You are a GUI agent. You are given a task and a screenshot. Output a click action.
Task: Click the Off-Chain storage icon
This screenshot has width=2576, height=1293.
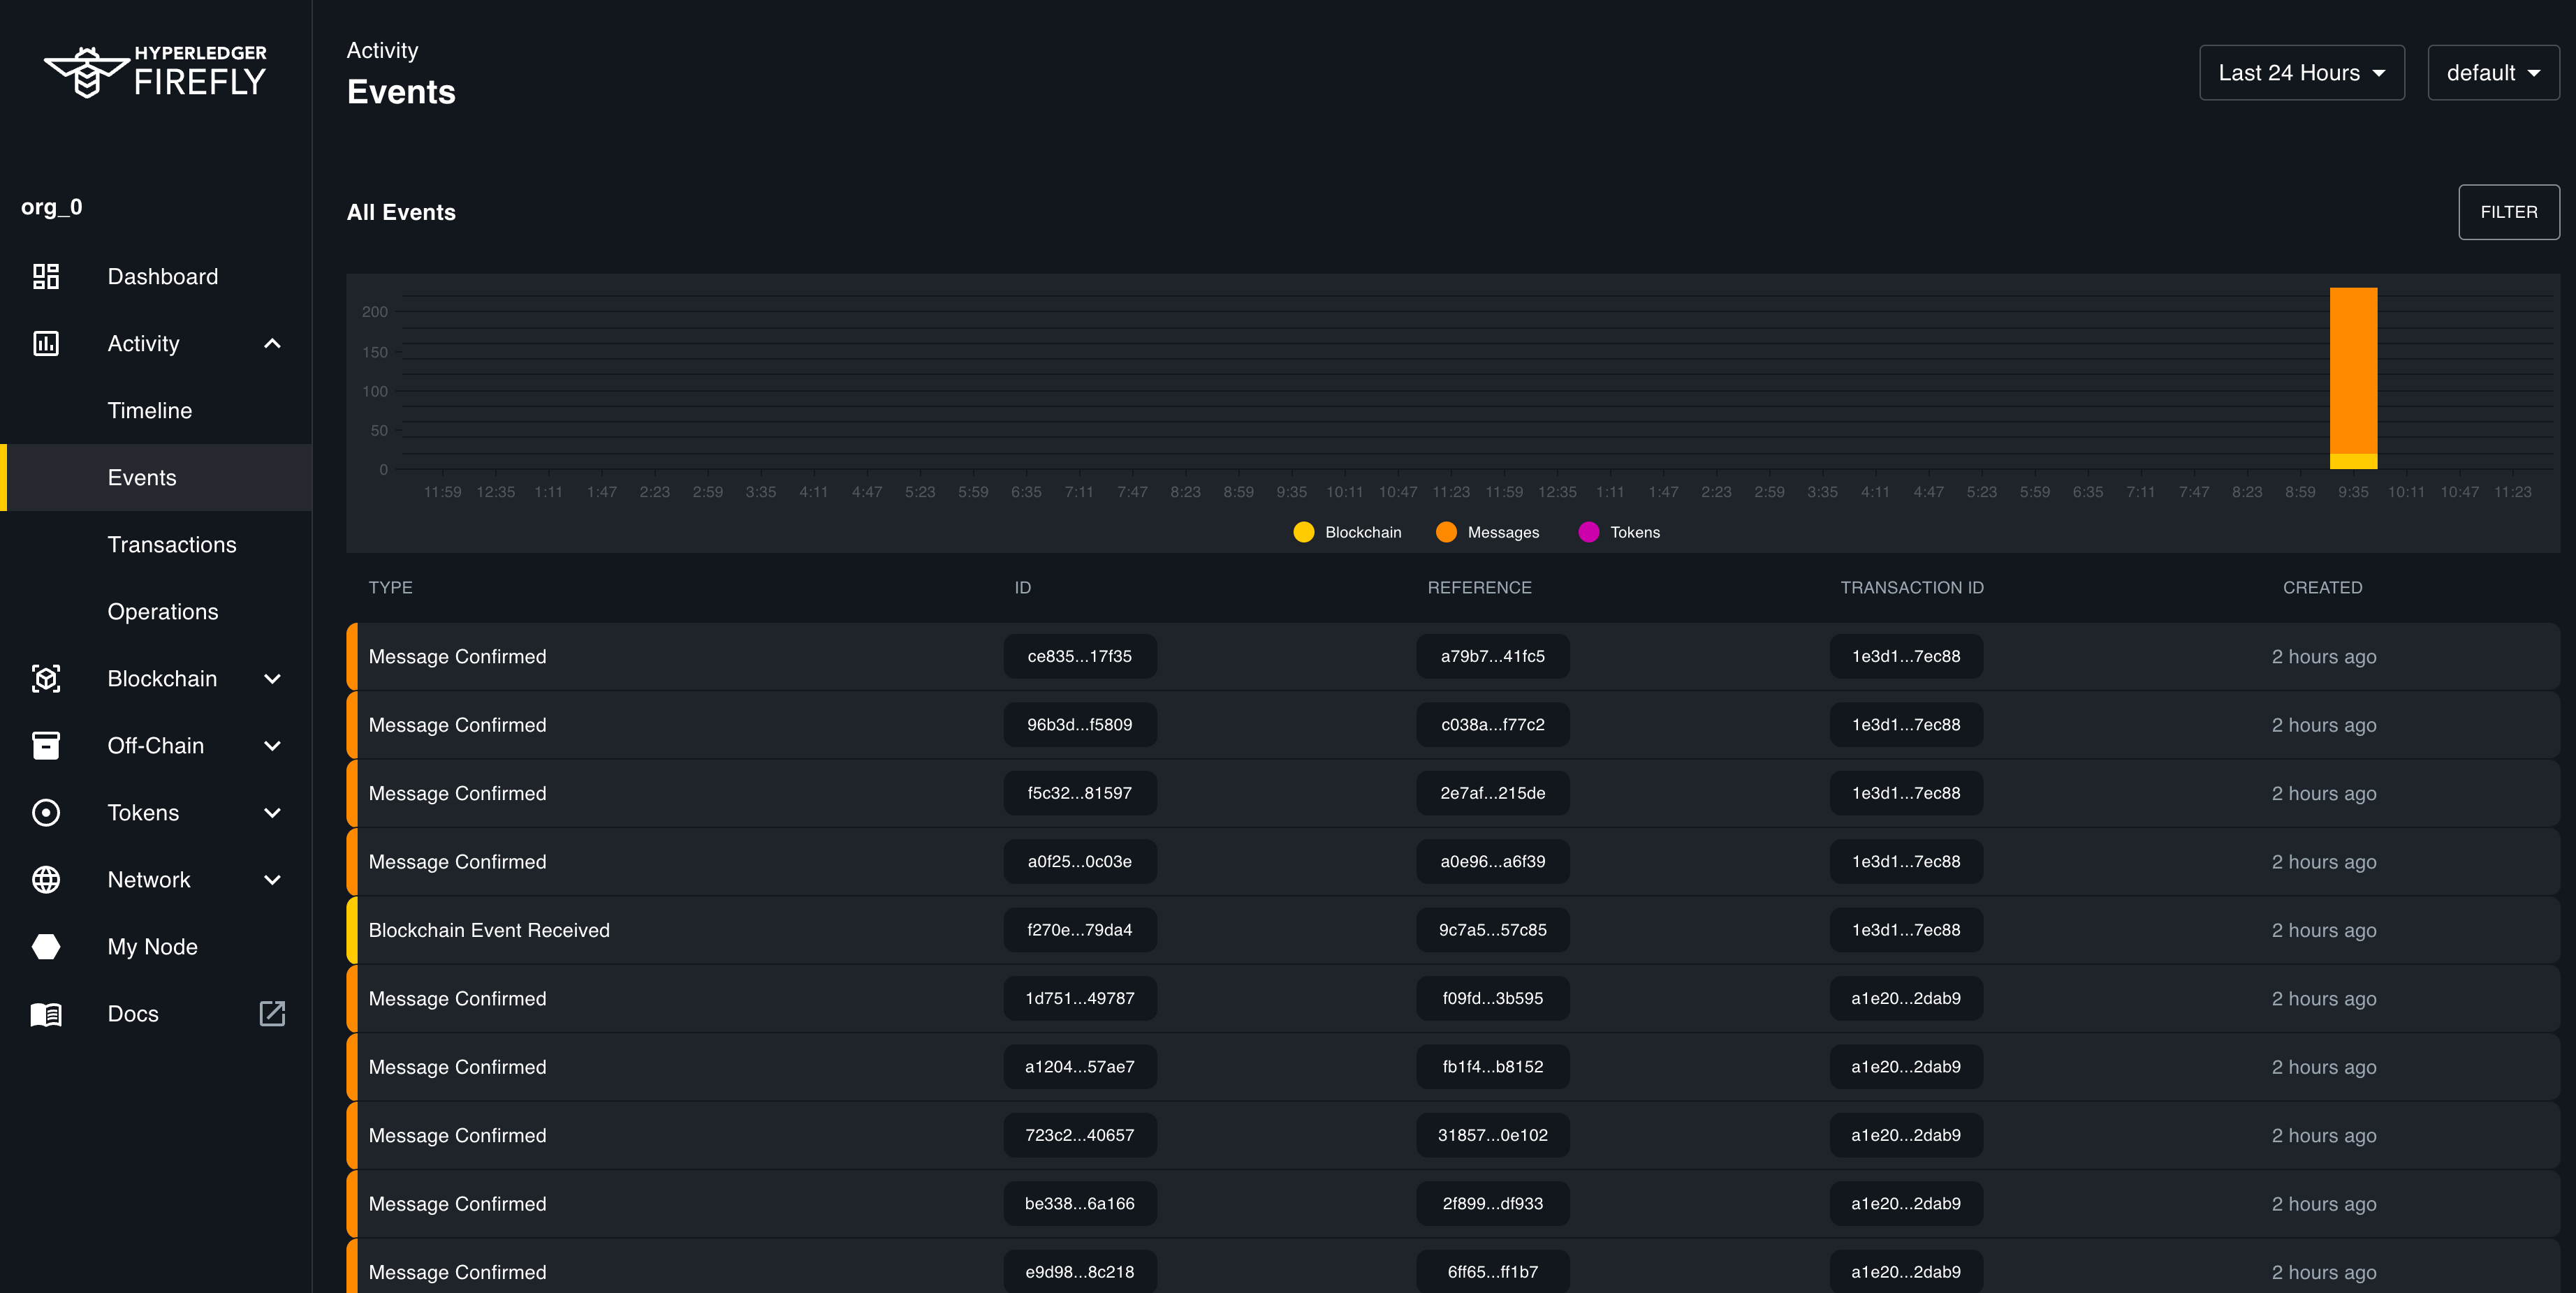(x=45, y=746)
